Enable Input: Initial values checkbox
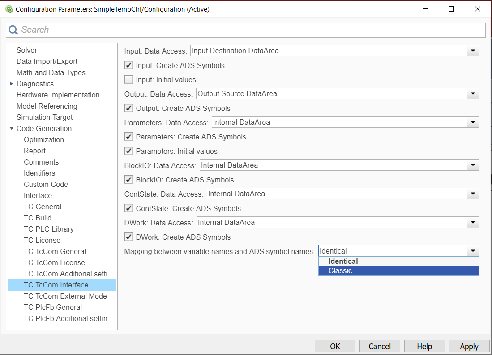Screen dimensions: 492x355 tap(128, 79)
